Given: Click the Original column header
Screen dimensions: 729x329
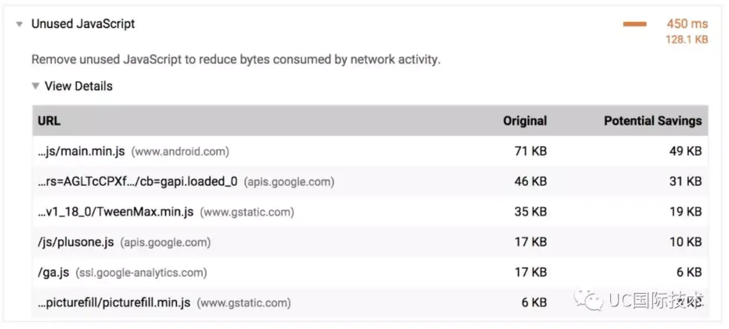Looking at the screenshot, I should point(525,121).
